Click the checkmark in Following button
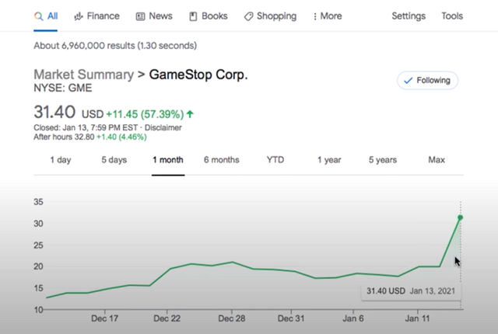Image resolution: width=498 pixels, height=334 pixels. (x=408, y=80)
